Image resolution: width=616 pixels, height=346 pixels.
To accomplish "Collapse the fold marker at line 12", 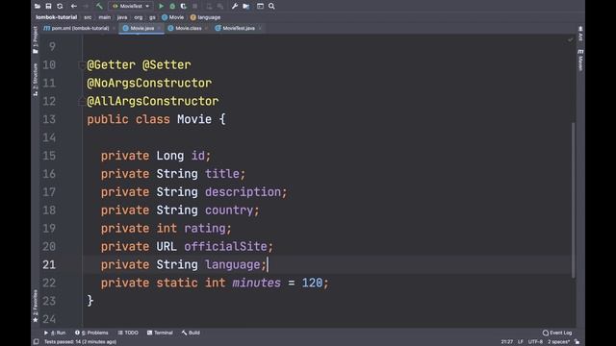I will click(x=81, y=101).
